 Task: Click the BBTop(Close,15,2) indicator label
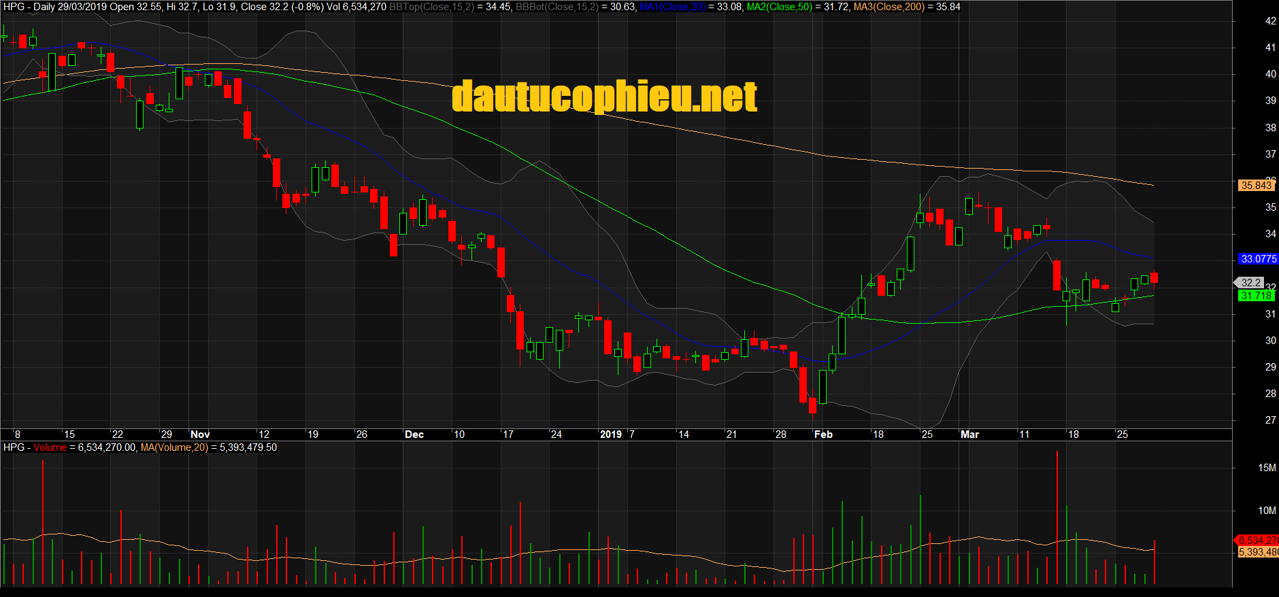[x=431, y=7]
